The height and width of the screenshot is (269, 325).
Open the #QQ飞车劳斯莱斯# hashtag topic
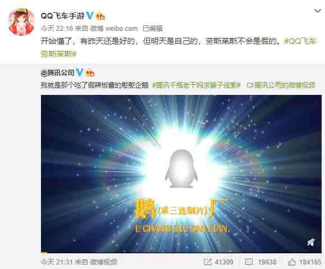178,48
